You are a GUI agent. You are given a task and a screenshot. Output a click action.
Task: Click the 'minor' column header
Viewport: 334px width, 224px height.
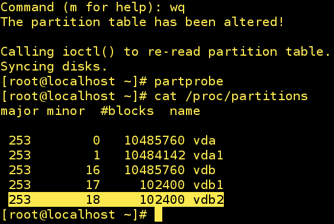66,111
